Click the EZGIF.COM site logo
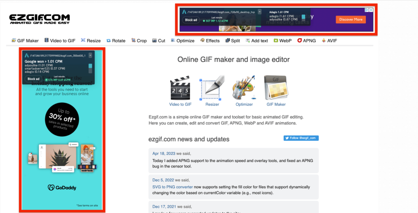Image resolution: width=418 pixels, height=213 pixels. pyautogui.click(x=40, y=19)
